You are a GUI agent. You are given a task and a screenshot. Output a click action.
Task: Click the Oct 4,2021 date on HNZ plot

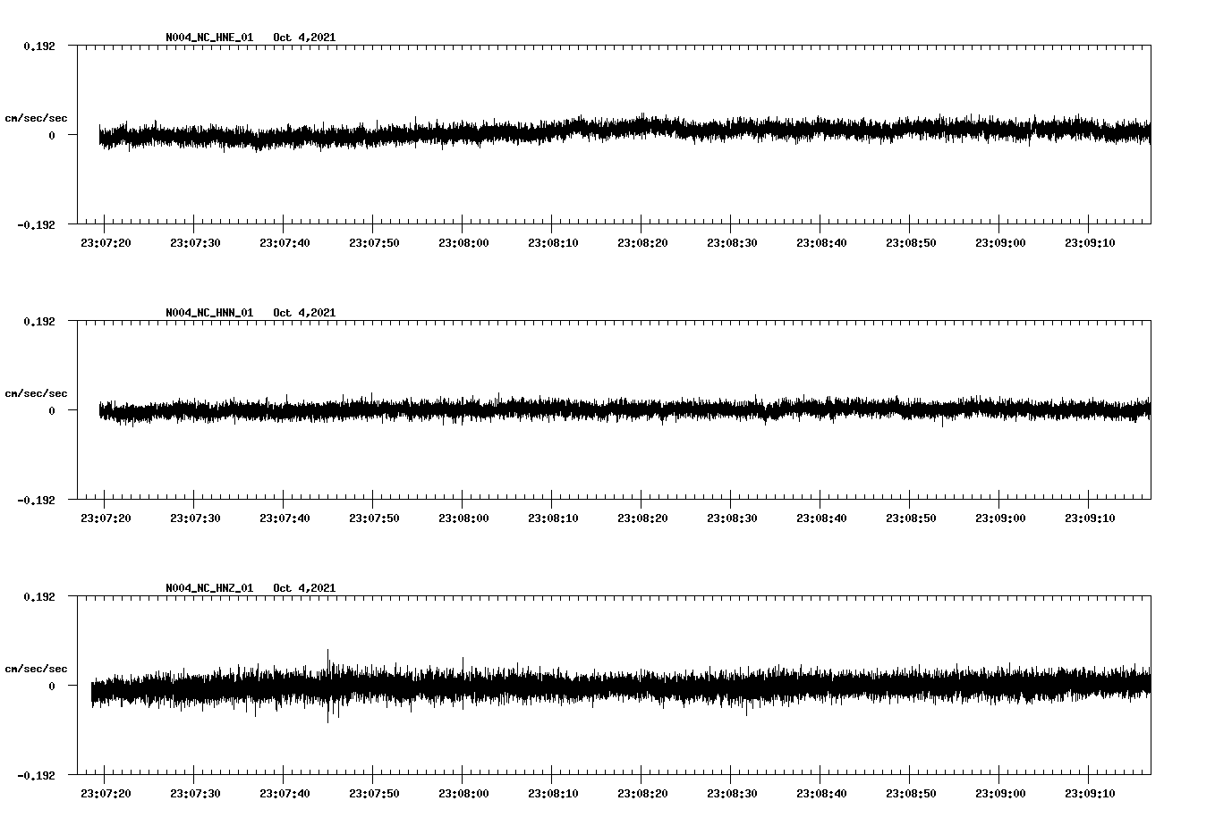tap(304, 588)
